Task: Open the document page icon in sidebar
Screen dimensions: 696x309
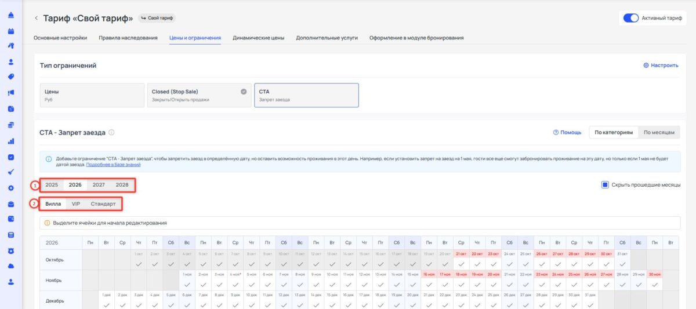Action: 11,109
